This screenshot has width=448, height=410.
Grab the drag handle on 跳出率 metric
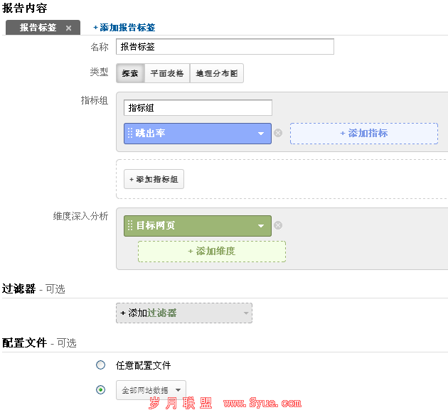point(130,133)
